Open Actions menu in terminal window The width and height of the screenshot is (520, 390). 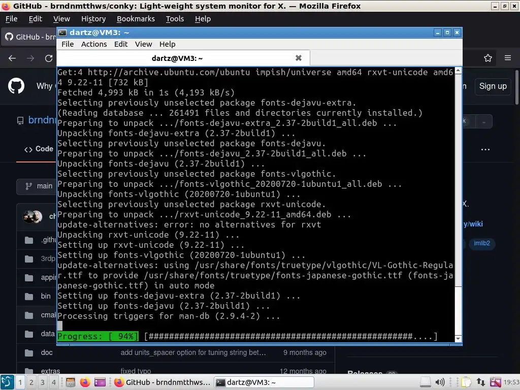[94, 44]
